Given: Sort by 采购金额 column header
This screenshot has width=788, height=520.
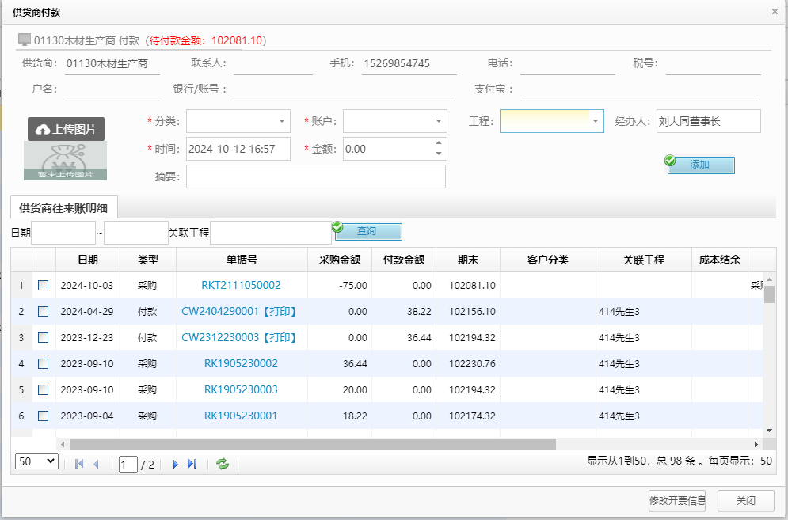Looking at the screenshot, I should pyautogui.click(x=339, y=260).
